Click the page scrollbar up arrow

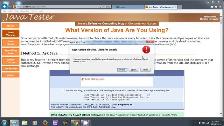(x=221, y=16)
